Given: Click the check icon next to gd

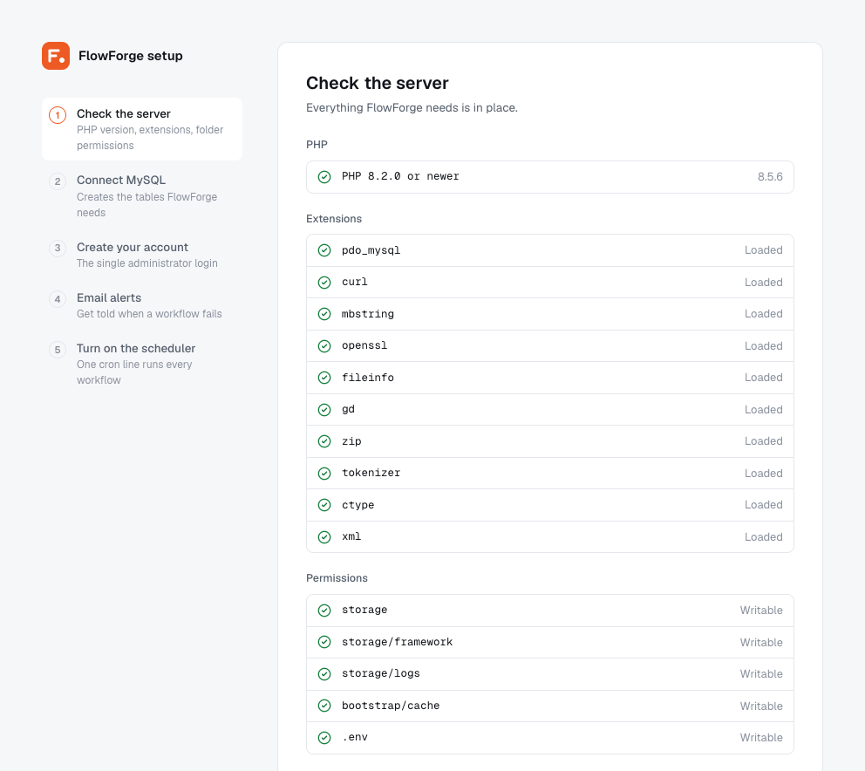Looking at the screenshot, I should point(324,410).
